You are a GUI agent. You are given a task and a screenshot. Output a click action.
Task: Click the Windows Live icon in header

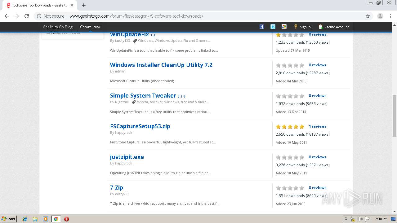(x=284, y=27)
